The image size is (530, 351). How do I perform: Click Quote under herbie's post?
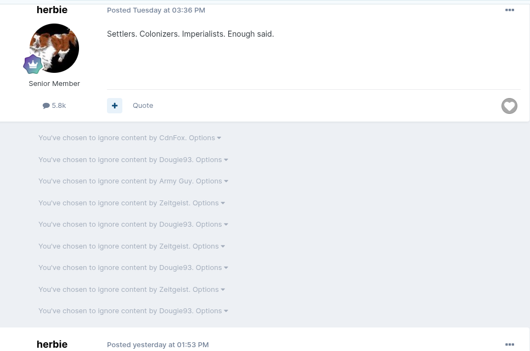143,106
